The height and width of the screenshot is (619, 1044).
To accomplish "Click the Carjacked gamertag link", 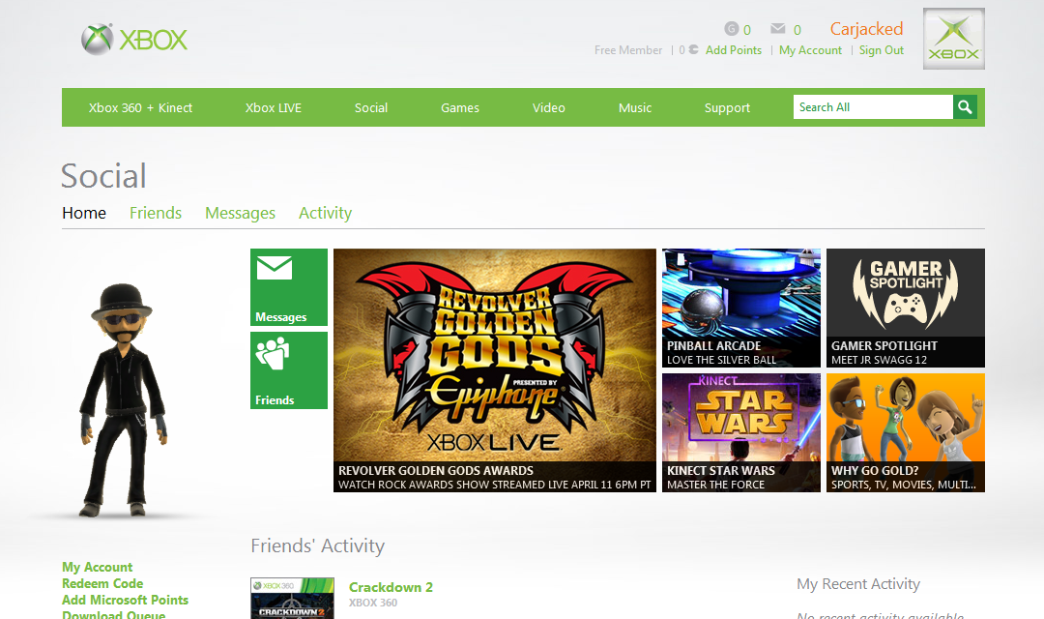I will tap(866, 29).
